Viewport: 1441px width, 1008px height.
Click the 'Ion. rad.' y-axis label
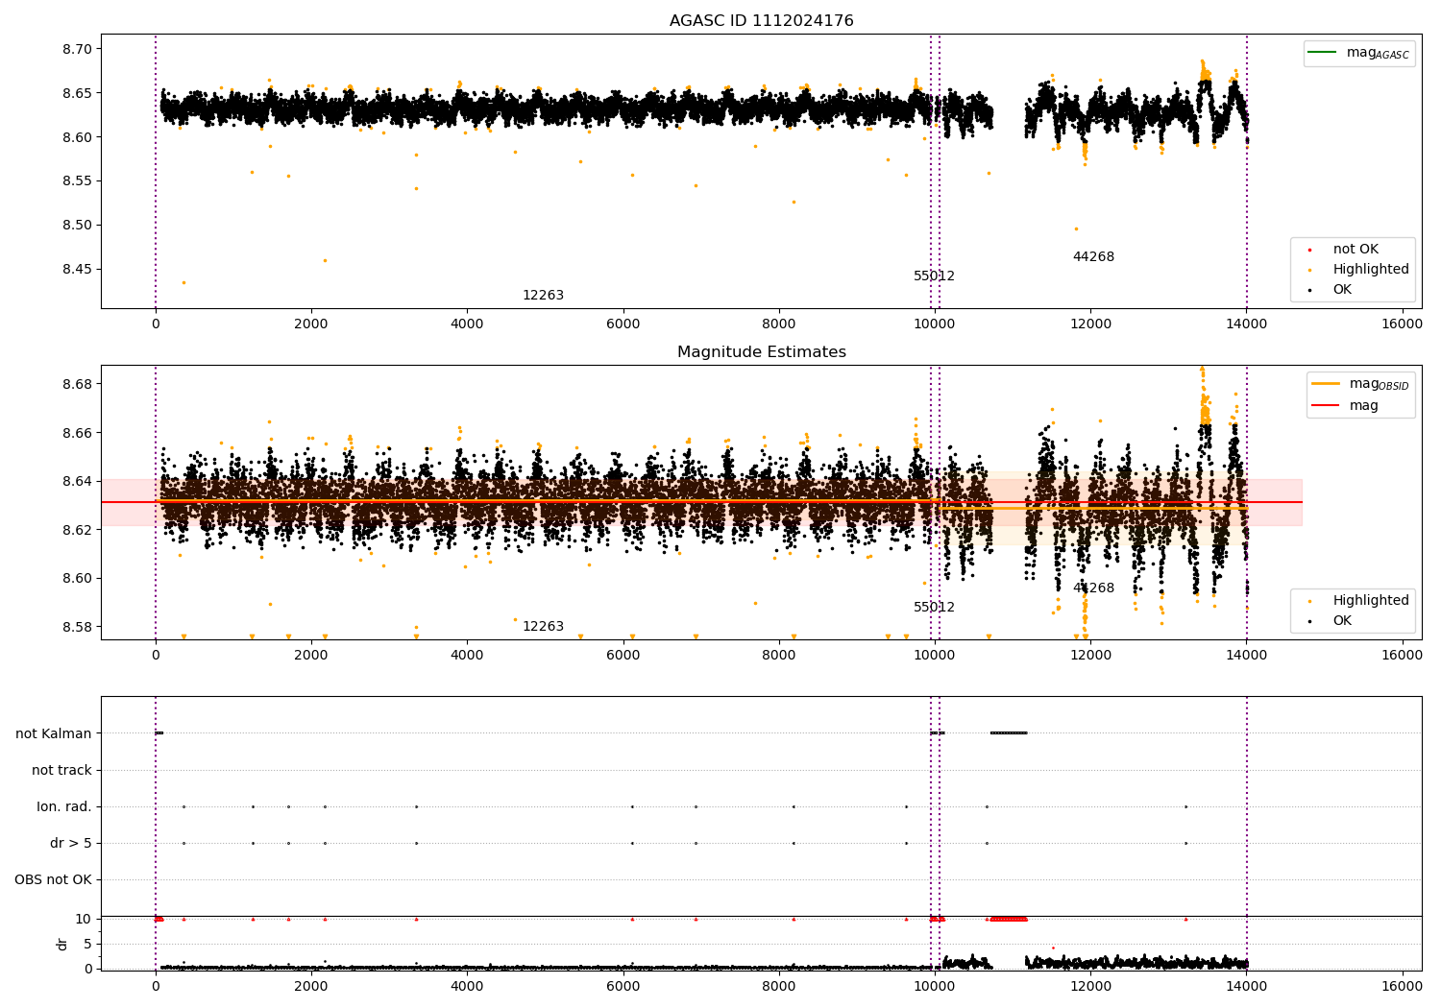tap(64, 807)
